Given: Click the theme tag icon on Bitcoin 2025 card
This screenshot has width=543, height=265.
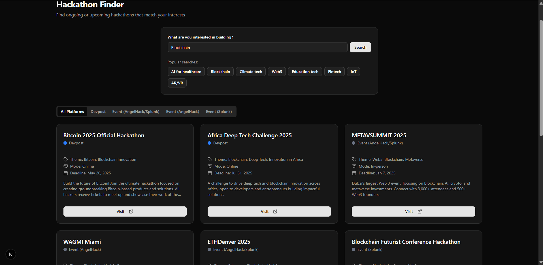Looking at the screenshot, I should pos(66,159).
